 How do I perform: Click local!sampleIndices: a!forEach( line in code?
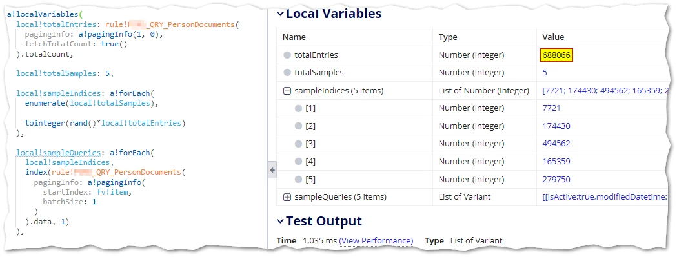point(85,93)
